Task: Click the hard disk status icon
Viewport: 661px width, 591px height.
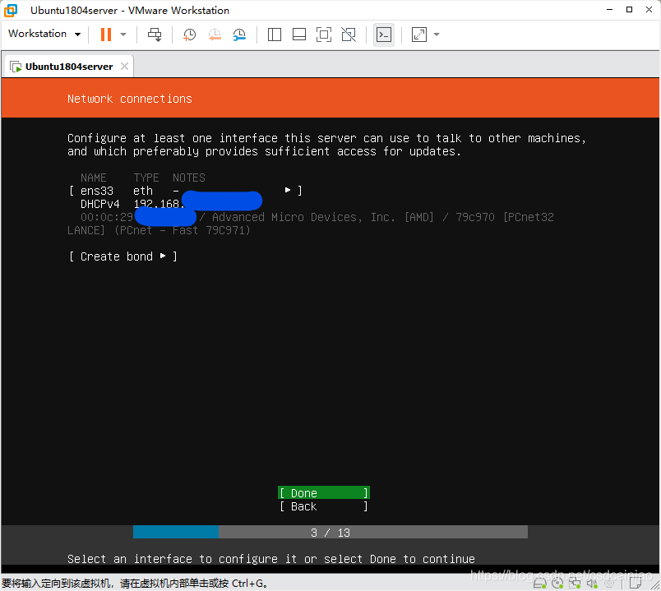Action: click(x=540, y=584)
